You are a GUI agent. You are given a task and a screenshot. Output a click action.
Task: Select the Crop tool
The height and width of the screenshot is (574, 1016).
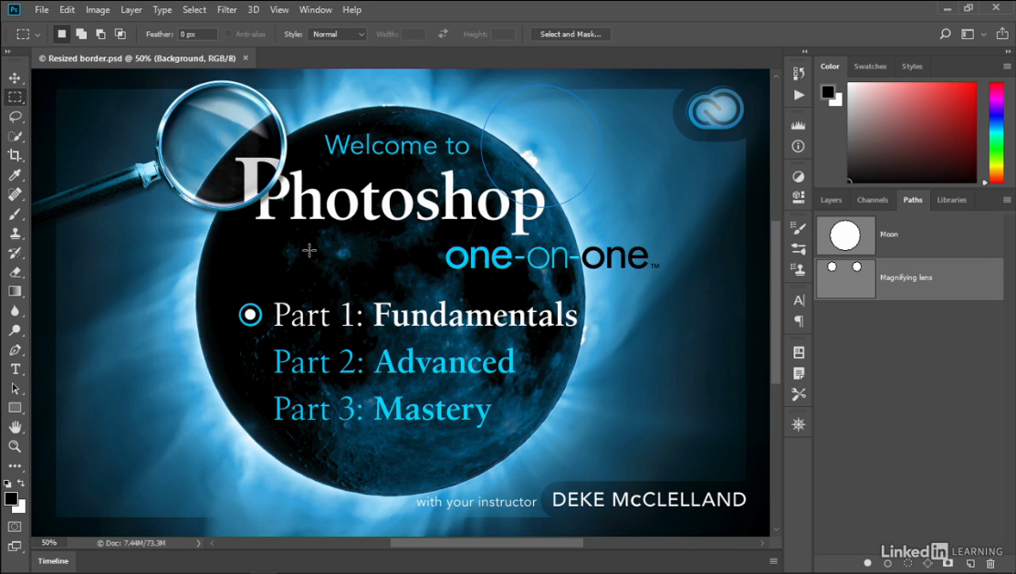[x=15, y=155]
